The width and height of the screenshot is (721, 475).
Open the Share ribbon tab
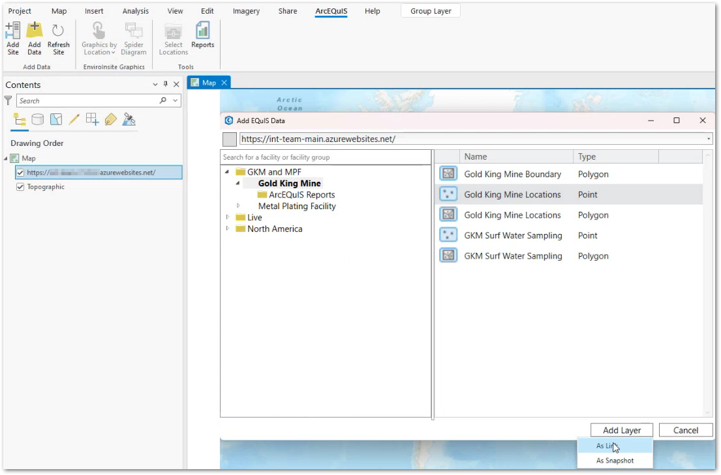288,11
